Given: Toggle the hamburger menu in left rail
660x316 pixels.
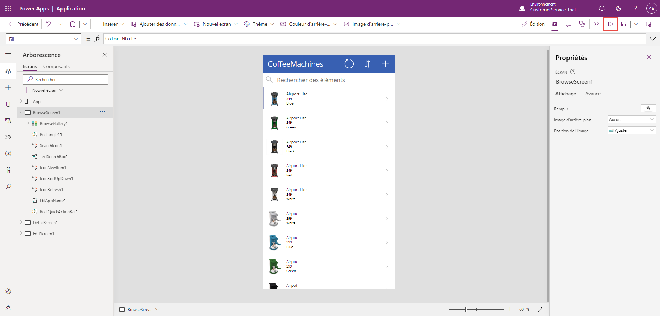Looking at the screenshot, I should pos(8,55).
